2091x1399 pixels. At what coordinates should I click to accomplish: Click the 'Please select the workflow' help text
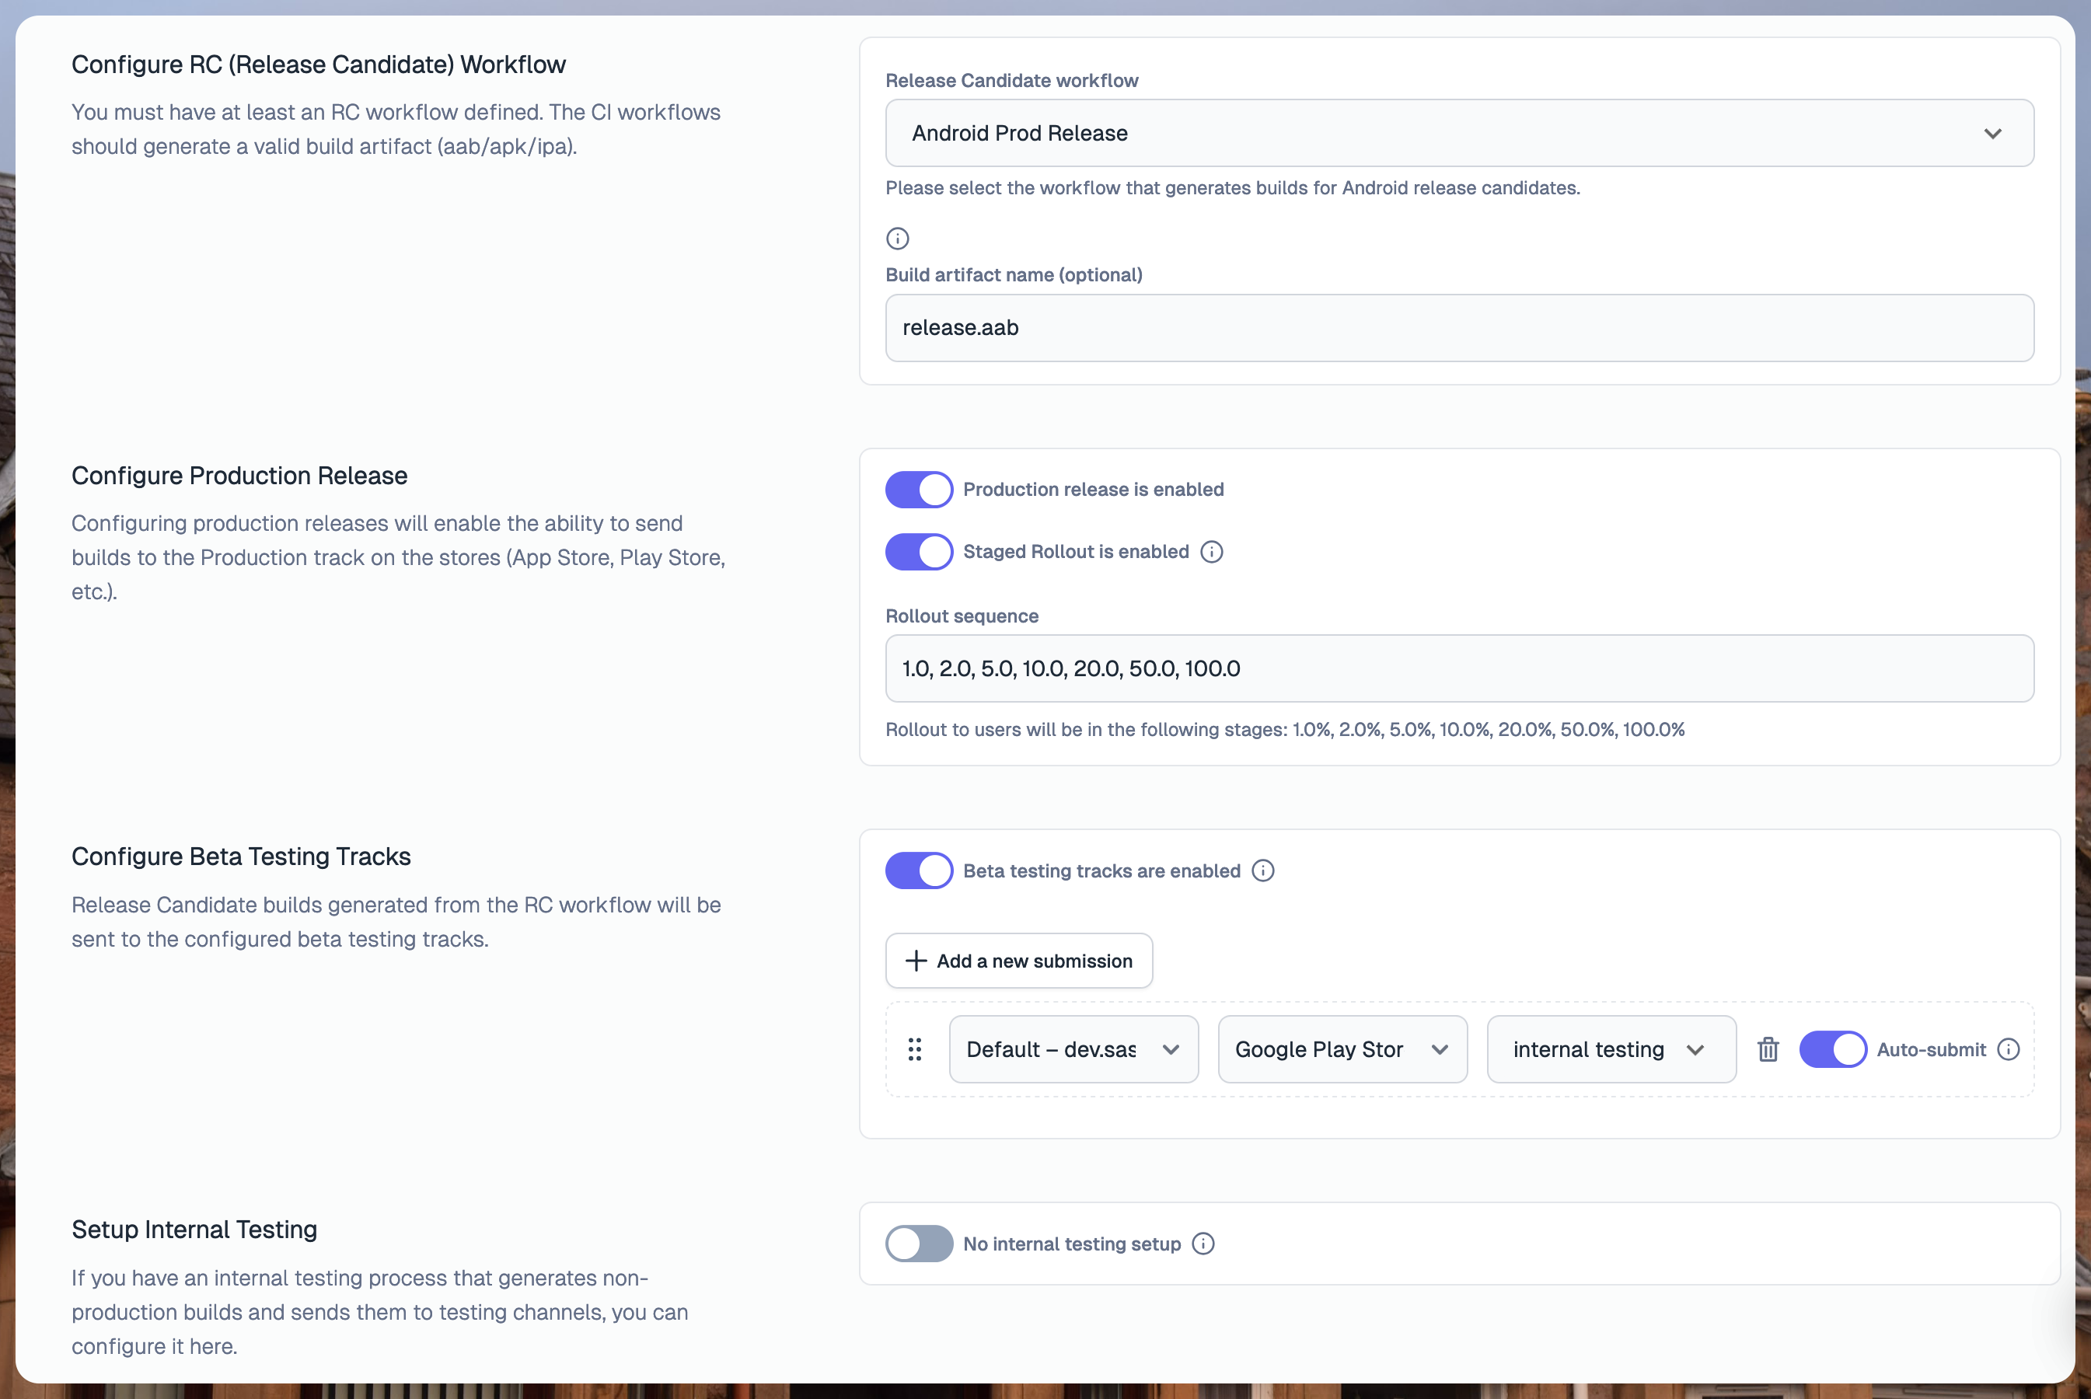pos(1233,188)
